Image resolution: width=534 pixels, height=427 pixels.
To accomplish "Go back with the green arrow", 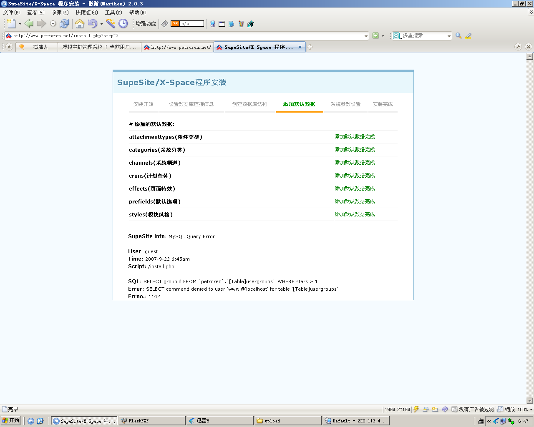I will point(29,24).
